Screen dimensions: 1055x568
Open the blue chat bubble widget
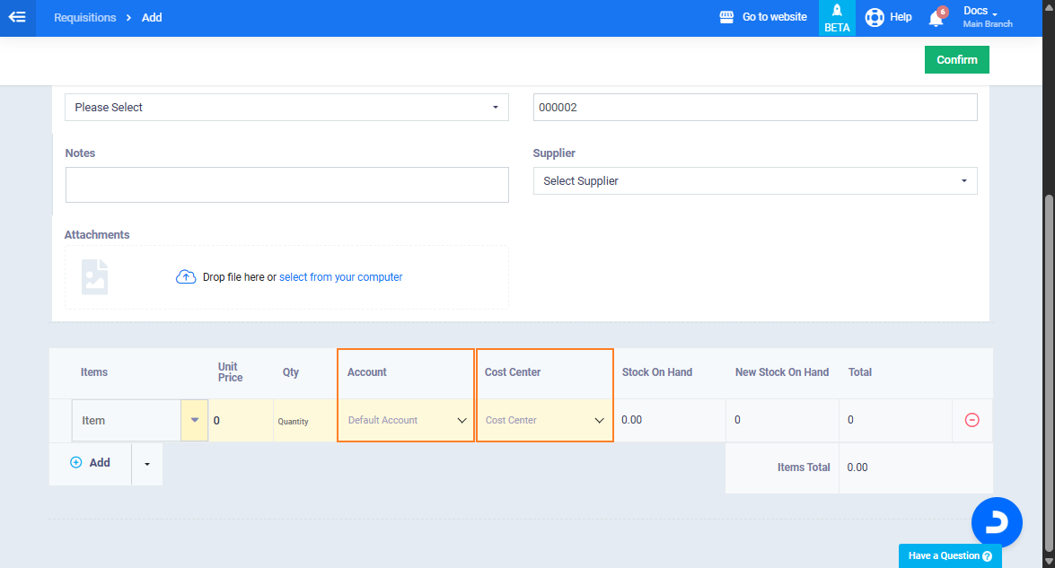pos(997,522)
